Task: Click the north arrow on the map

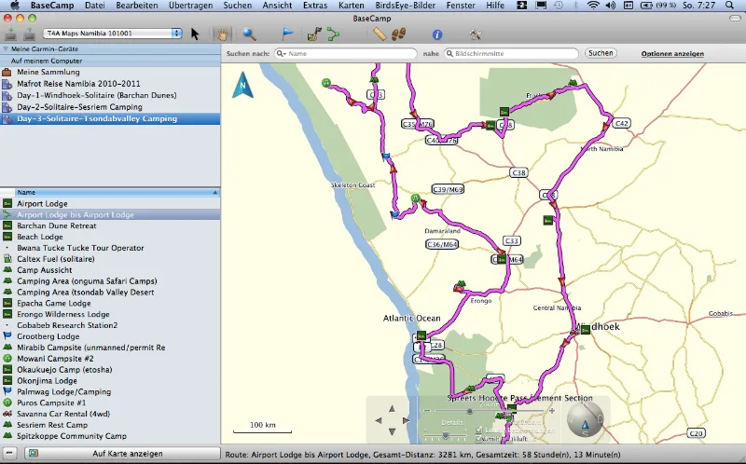Action: tap(242, 85)
